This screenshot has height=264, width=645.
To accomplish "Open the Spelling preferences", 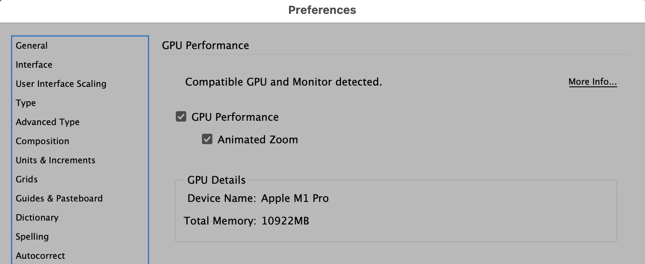I will coord(32,237).
